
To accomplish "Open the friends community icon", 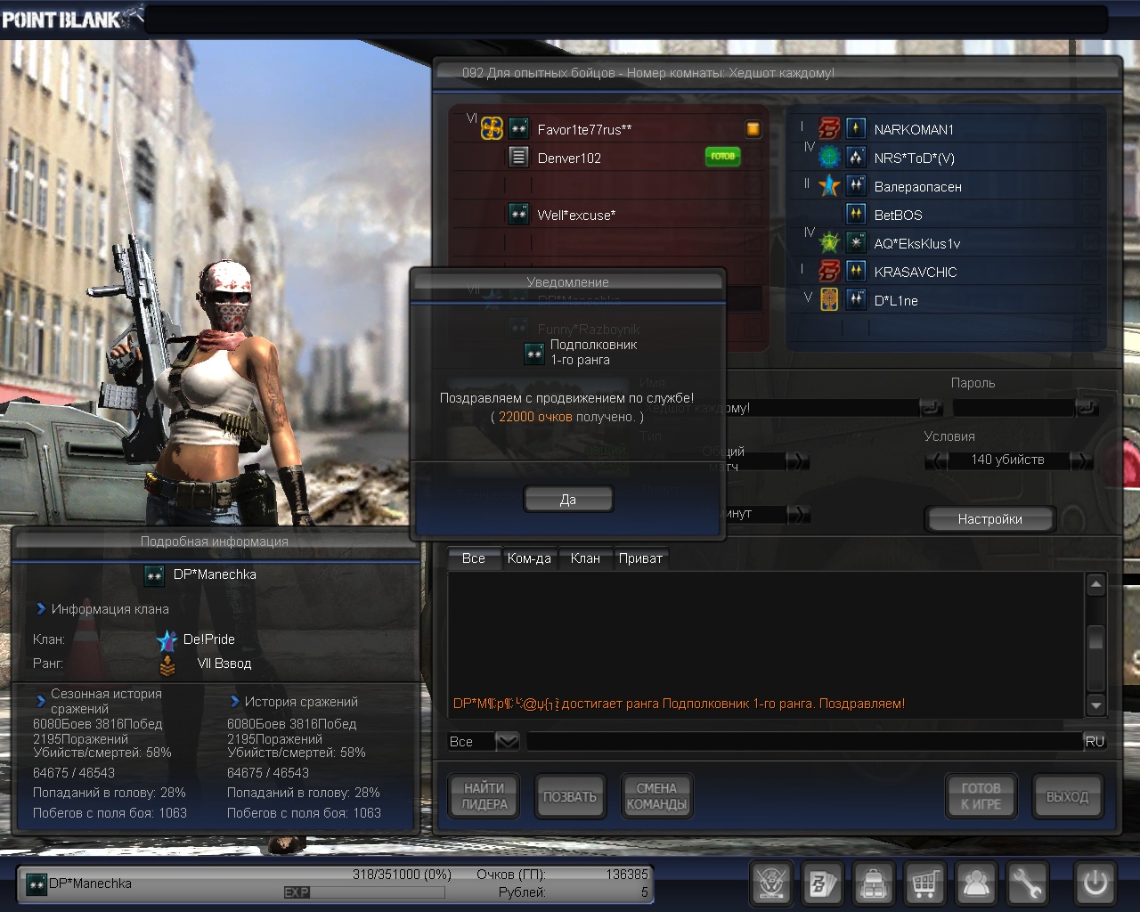I will click(x=976, y=883).
